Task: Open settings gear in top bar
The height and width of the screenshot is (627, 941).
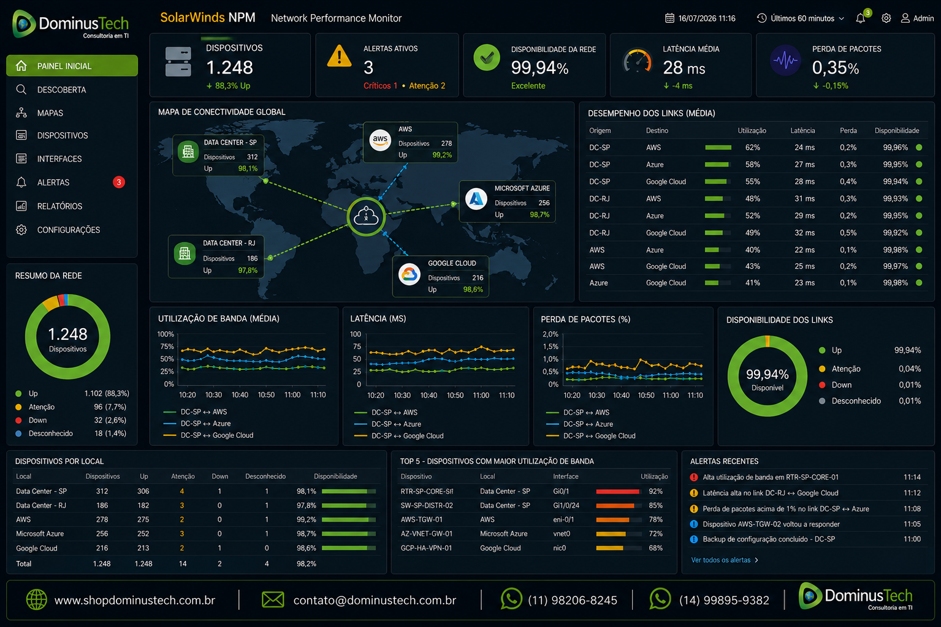Action: 886,18
